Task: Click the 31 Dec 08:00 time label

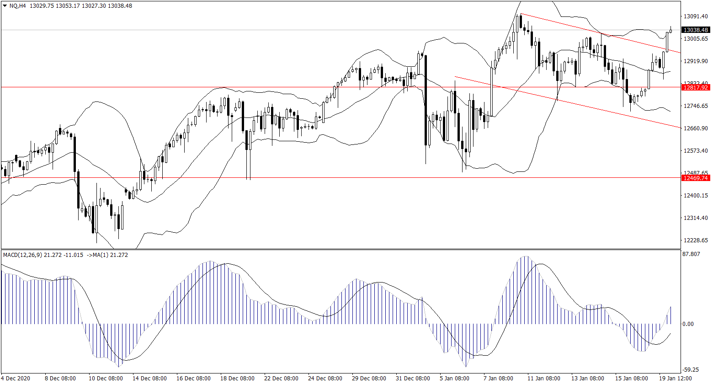Action: [x=413, y=379]
